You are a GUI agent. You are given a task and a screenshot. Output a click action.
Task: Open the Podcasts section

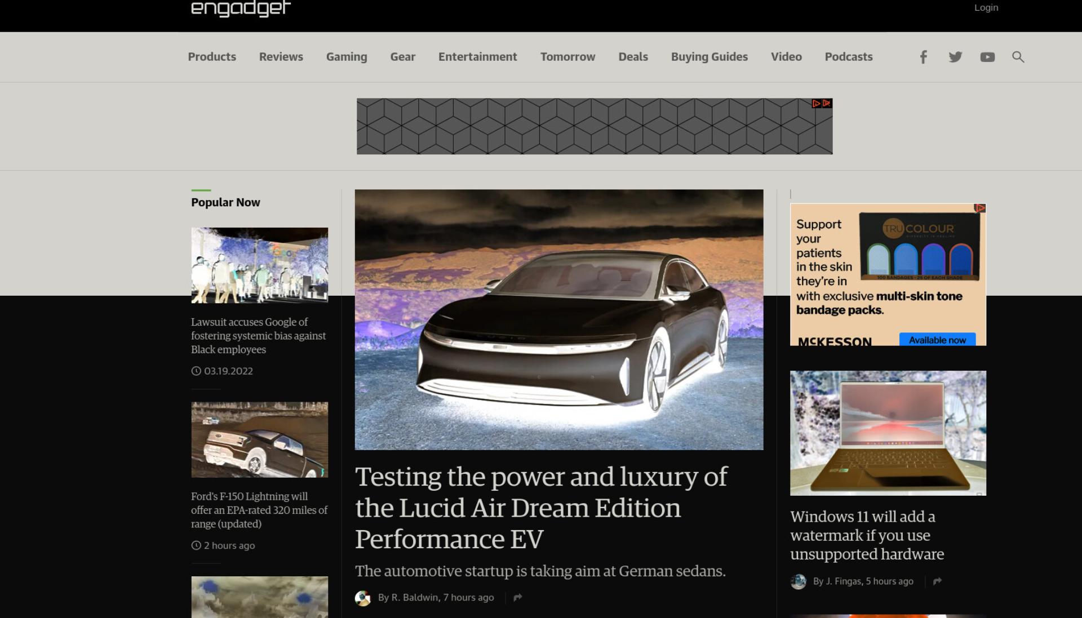[849, 57]
